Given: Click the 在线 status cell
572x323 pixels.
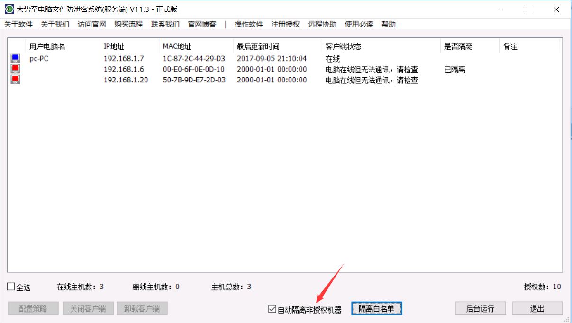Looking at the screenshot, I should click(333, 59).
